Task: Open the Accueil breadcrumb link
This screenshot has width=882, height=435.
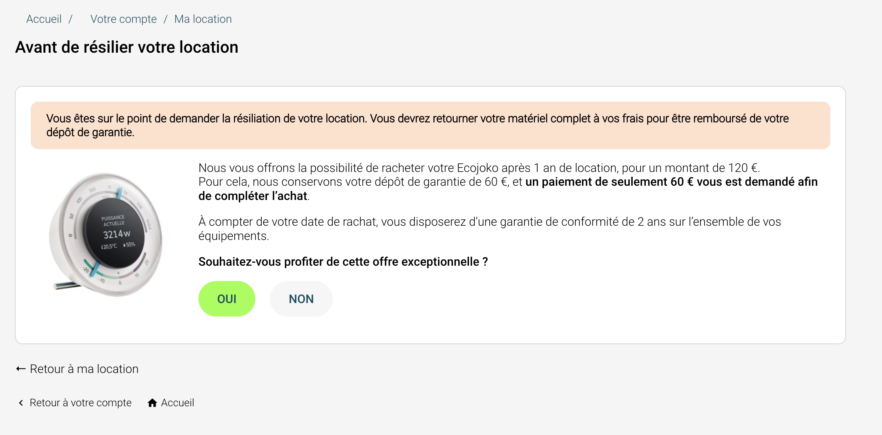Action: point(44,19)
